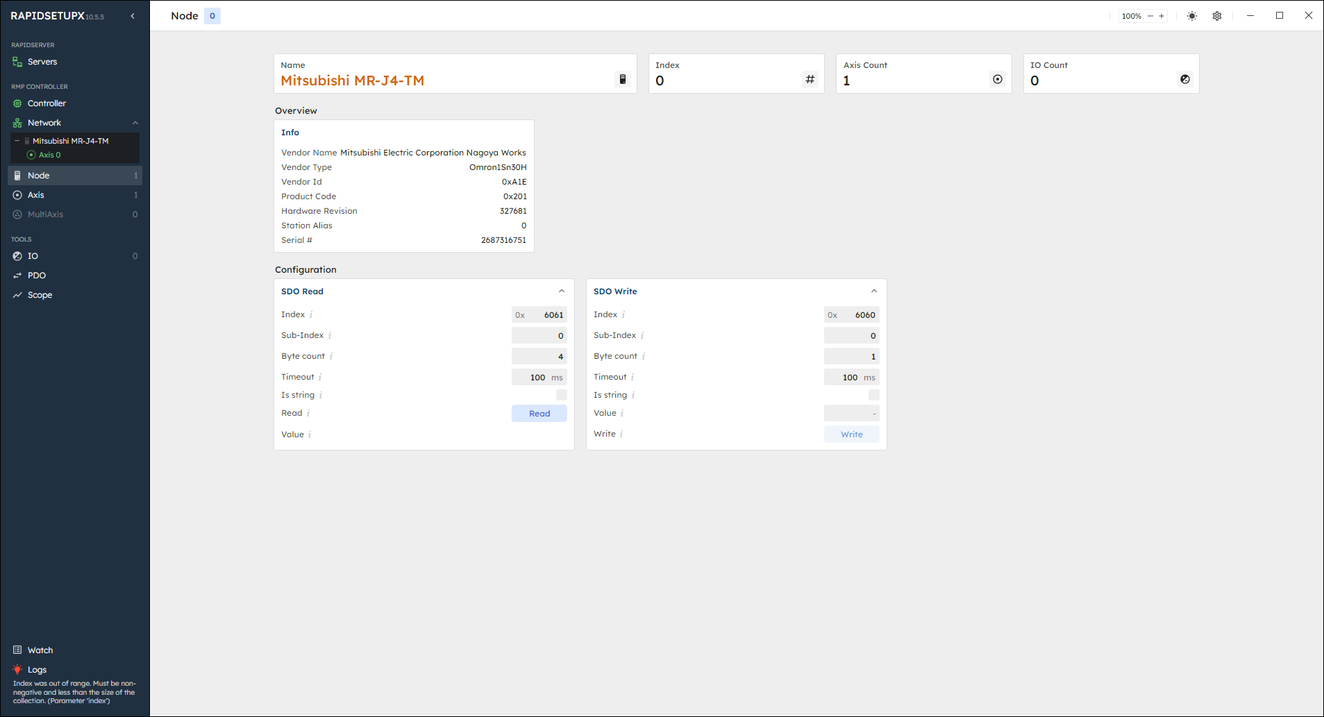
Task: Click the SDO Write Timeout field
Action: tap(852, 378)
